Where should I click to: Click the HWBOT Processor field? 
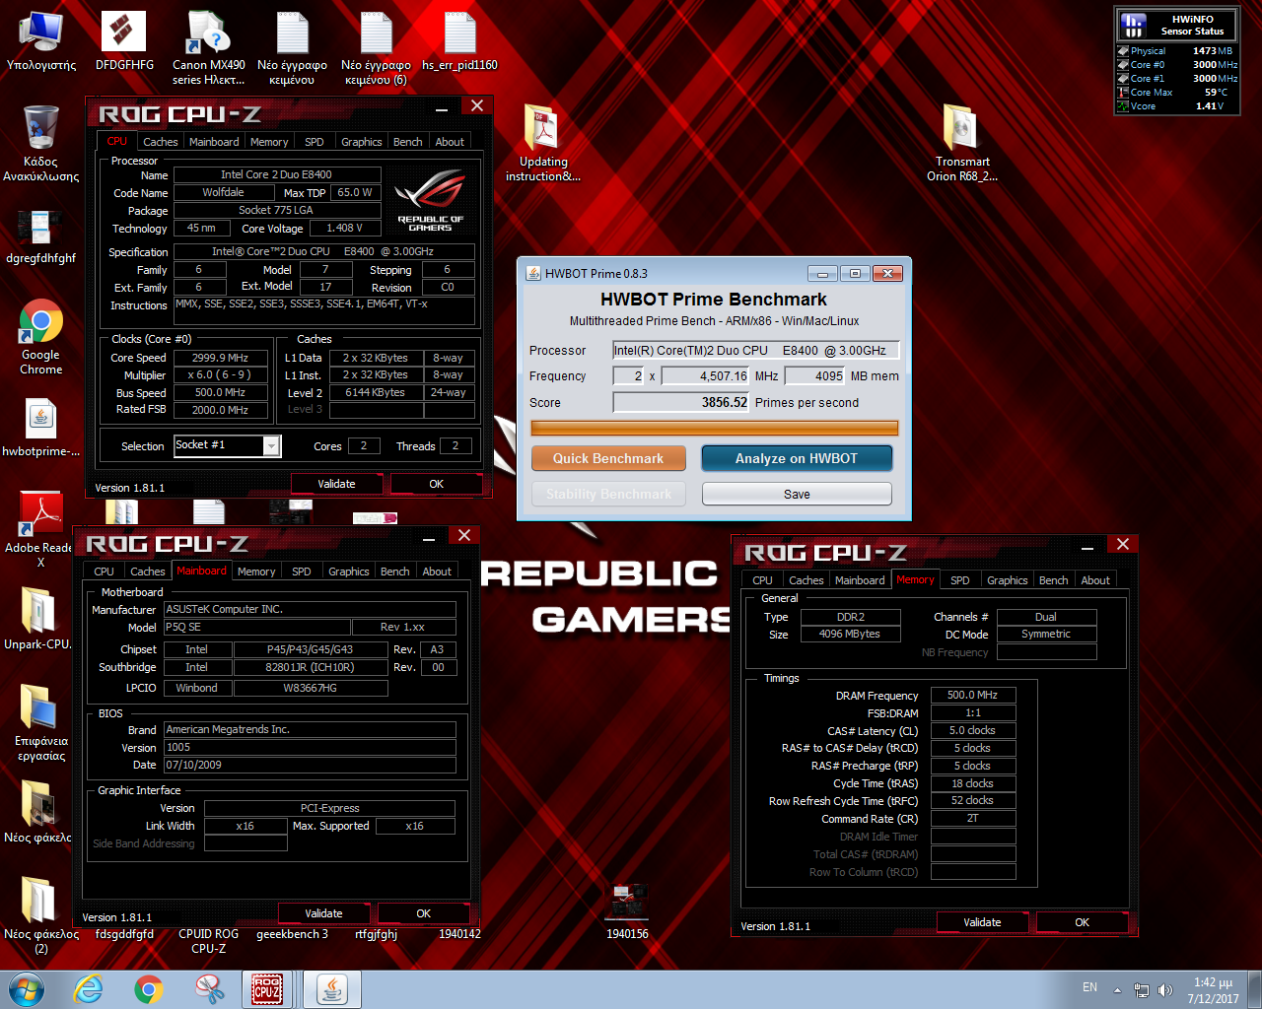(755, 350)
